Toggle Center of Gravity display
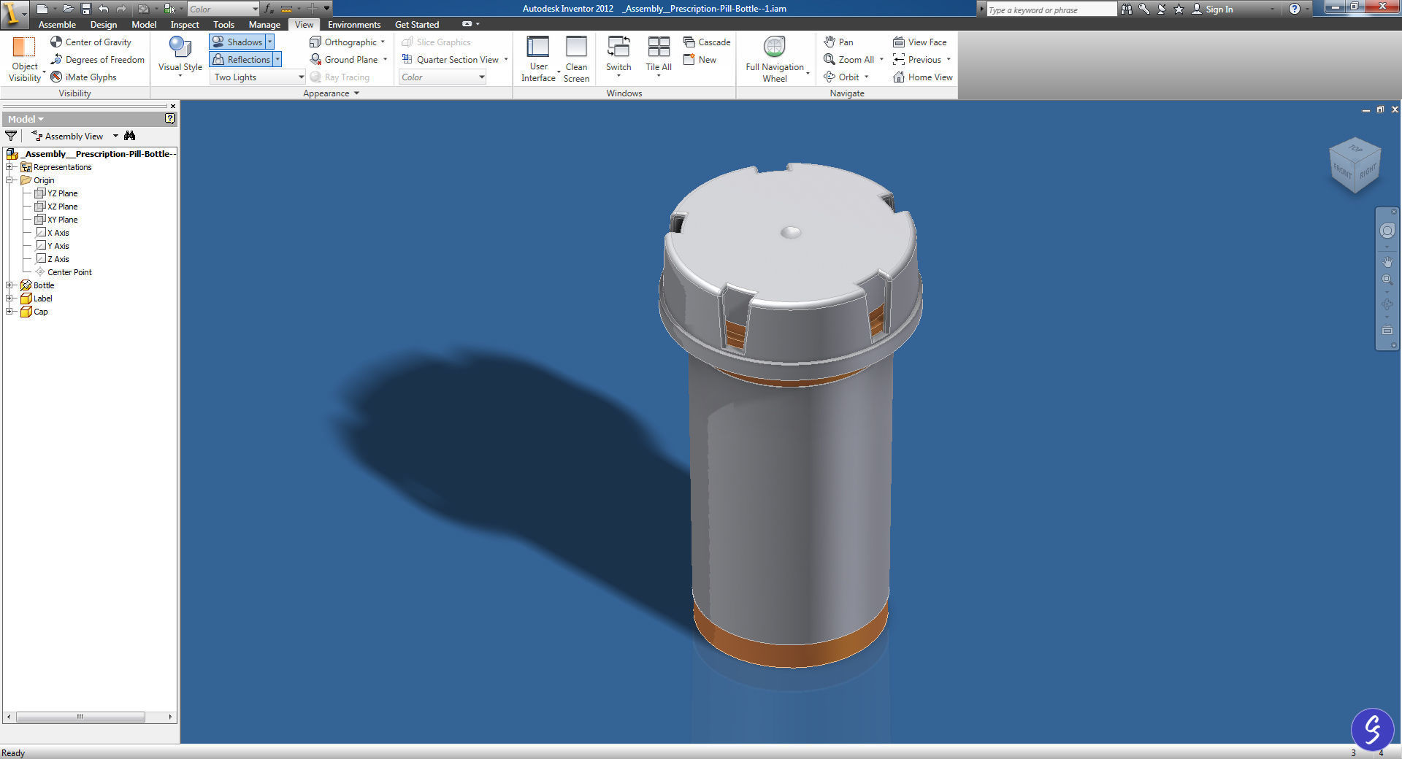Screen dimensions: 1402x759 pyautogui.click(x=91, y=42)
